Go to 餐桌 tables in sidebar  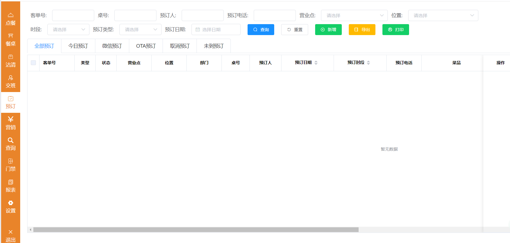[x=11, y=40]
